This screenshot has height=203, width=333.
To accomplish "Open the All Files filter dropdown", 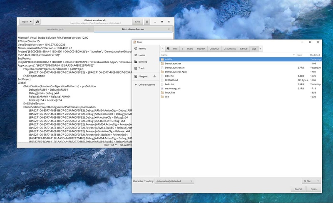I will coord(312,181).
